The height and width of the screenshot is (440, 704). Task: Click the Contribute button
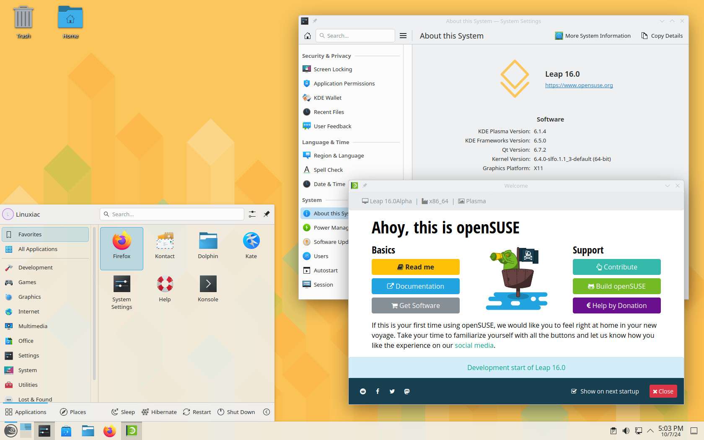click(x=617, y=267)
